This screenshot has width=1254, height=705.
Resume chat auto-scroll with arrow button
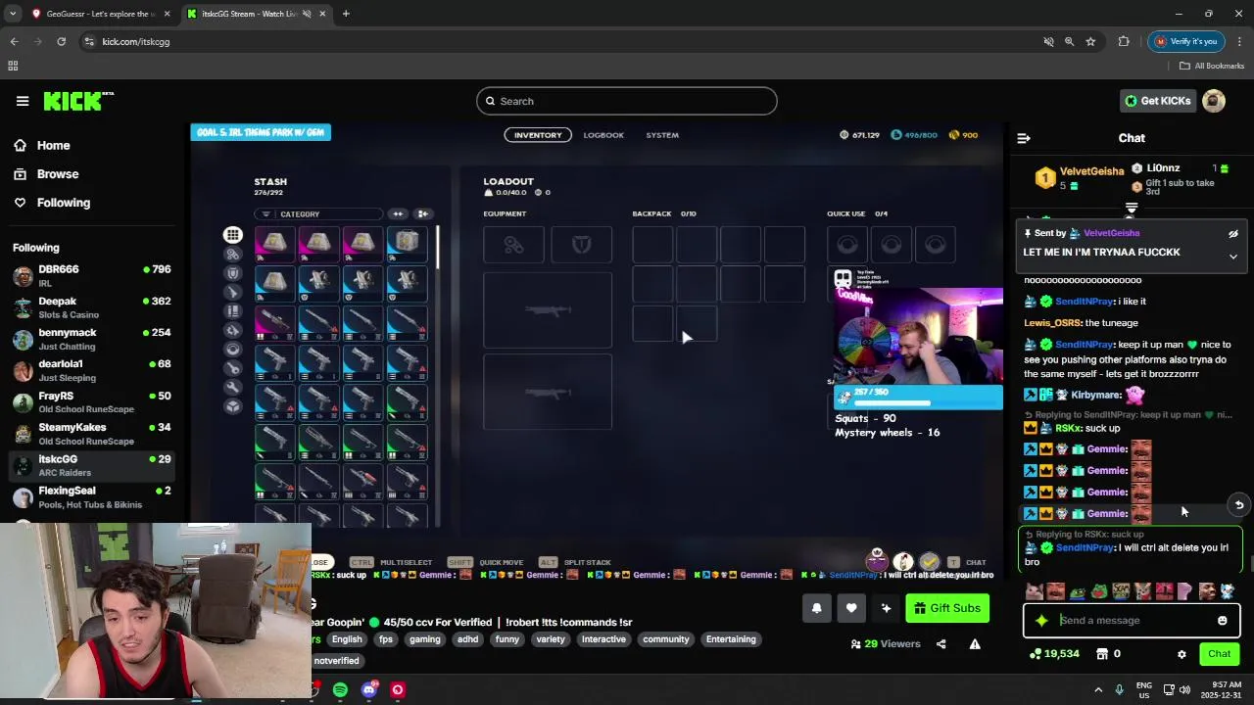pos(1239,505)
